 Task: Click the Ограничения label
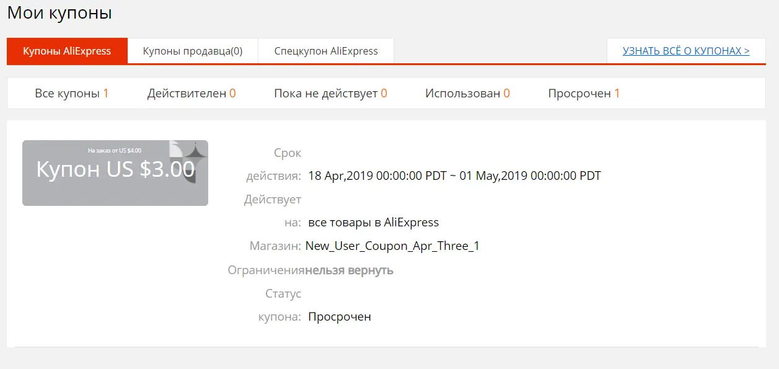(266, 270)
